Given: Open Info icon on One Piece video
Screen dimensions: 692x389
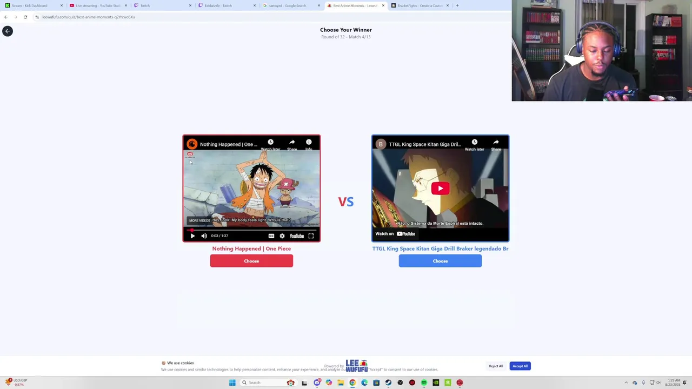Looking at the screenshot, I should tap(309, 144).
